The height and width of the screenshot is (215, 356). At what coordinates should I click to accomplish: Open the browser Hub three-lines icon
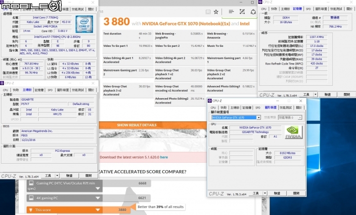[231, 11]
